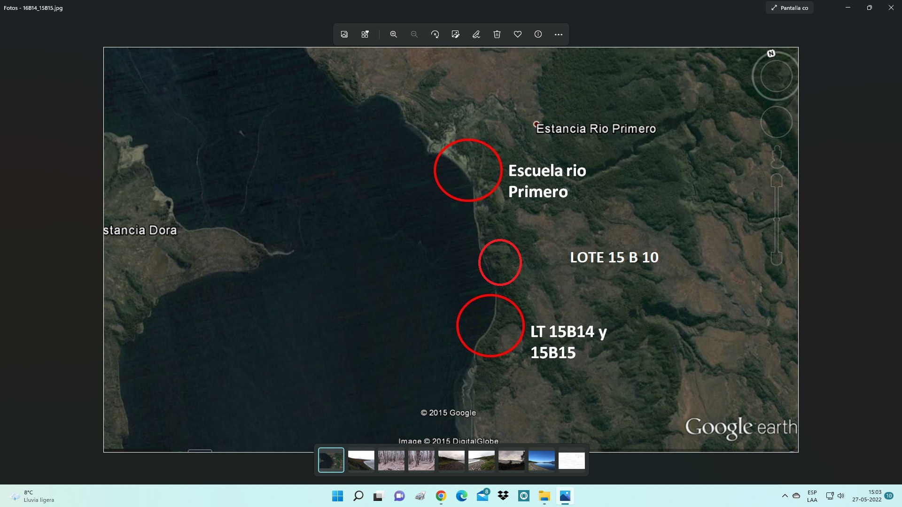The image size is (902, 507).
Task: Delete this photo with trash icon
Action: tap(497, 34)
